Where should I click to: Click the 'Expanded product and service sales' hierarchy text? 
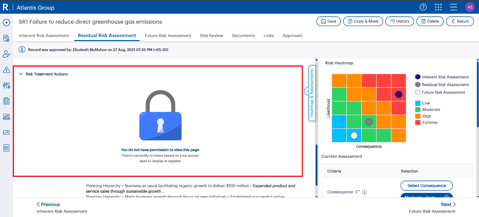pos(191,189)
